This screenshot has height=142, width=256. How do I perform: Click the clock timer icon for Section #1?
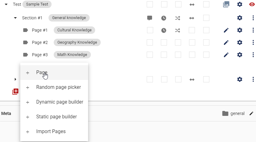[x=164, y=18]
